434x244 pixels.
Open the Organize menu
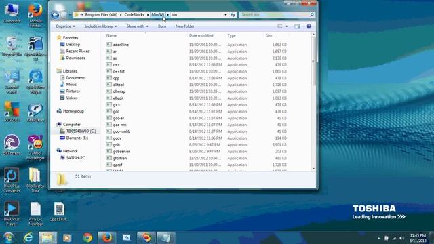tap(65, 26)
